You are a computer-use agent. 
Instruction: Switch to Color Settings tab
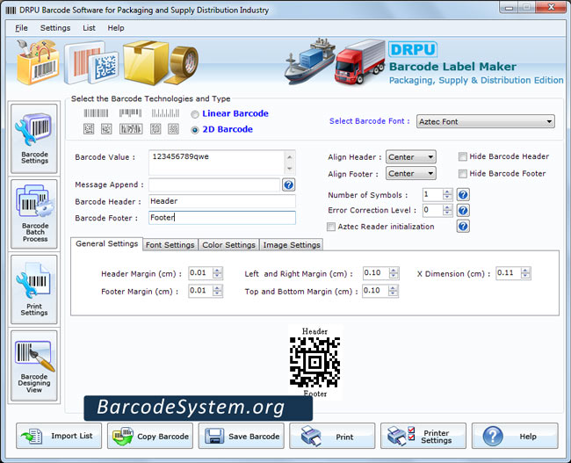pos(228,245)
